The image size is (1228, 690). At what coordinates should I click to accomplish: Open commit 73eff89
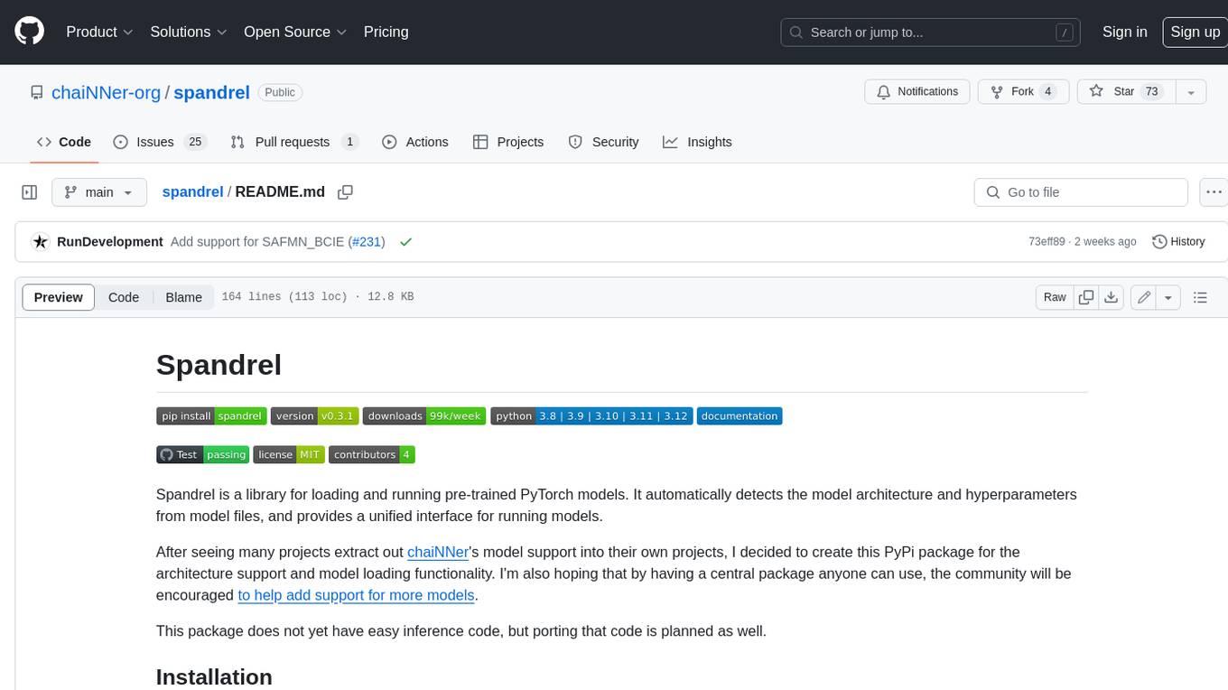pos(1047,242)
